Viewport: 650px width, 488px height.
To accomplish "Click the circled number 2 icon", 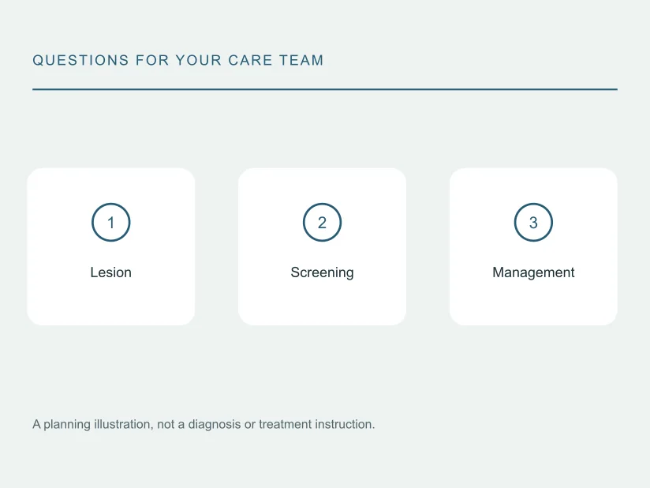I will point(322,223).
